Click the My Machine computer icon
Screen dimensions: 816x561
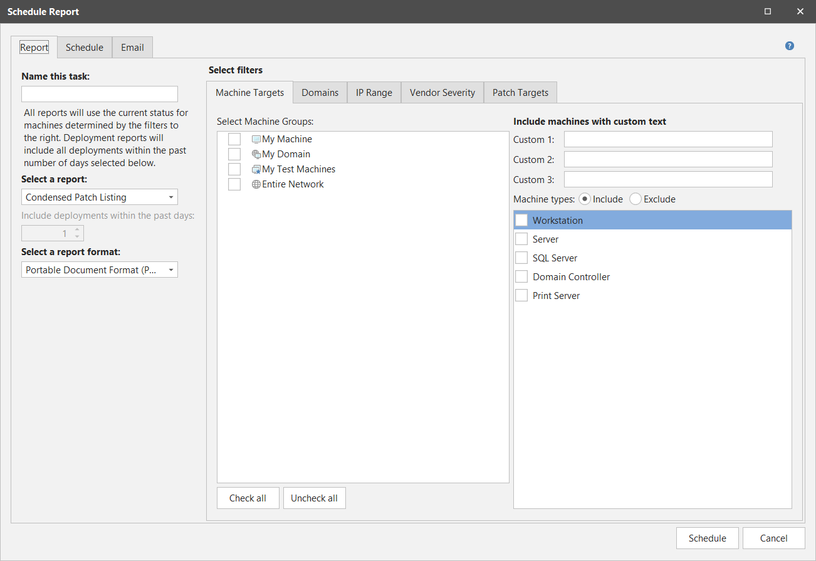pyautogui.click(x=256, y=139)
